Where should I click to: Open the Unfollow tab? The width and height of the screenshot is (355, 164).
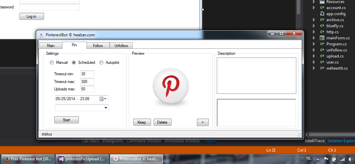121,46
